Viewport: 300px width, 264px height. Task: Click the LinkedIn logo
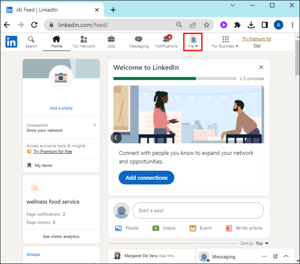(x=11, y=42)
